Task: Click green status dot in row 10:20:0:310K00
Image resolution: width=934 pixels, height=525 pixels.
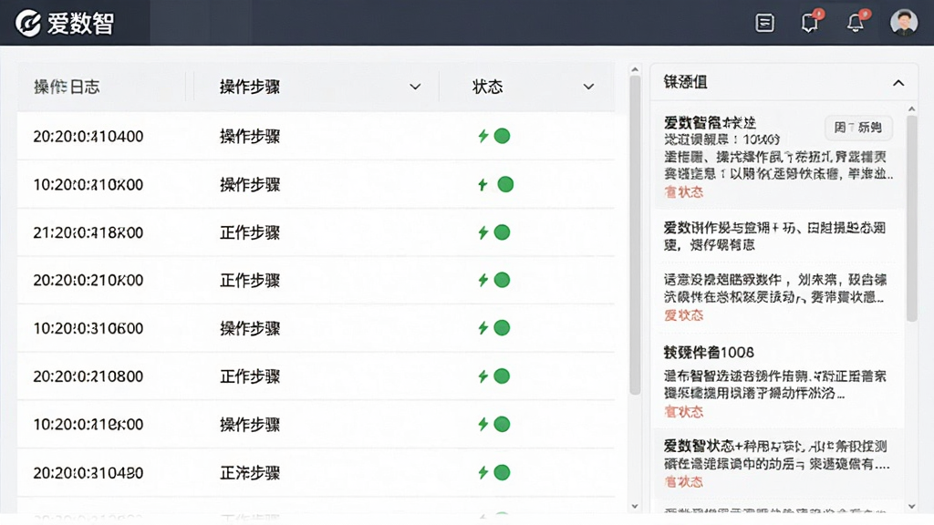Action: [x=505, y=184]
